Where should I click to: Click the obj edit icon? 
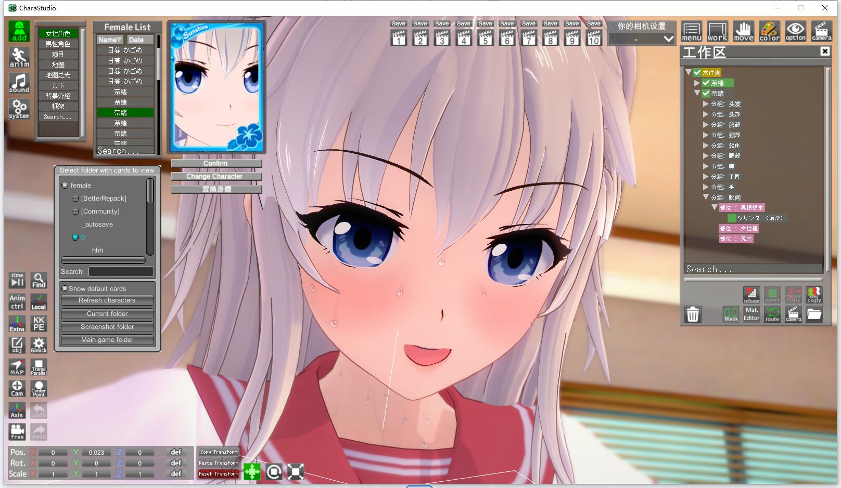[x=17, y=345]
